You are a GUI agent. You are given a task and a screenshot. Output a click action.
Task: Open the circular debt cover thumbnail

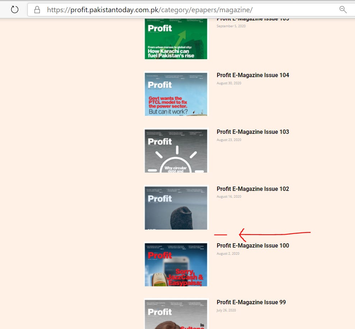(176, 151)
